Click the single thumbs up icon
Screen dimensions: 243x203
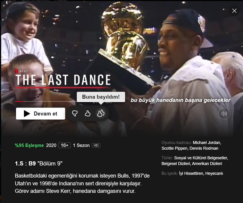[x=87, y=113]
